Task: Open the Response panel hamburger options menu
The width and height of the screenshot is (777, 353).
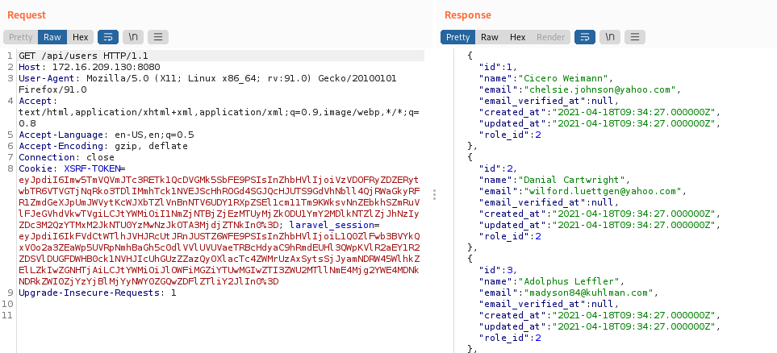Action: [x=636, y=37]
